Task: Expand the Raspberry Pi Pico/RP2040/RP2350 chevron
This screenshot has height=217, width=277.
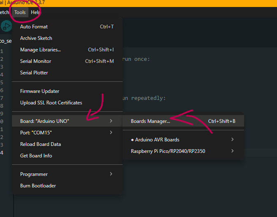Action: click(x=233, y=151)
